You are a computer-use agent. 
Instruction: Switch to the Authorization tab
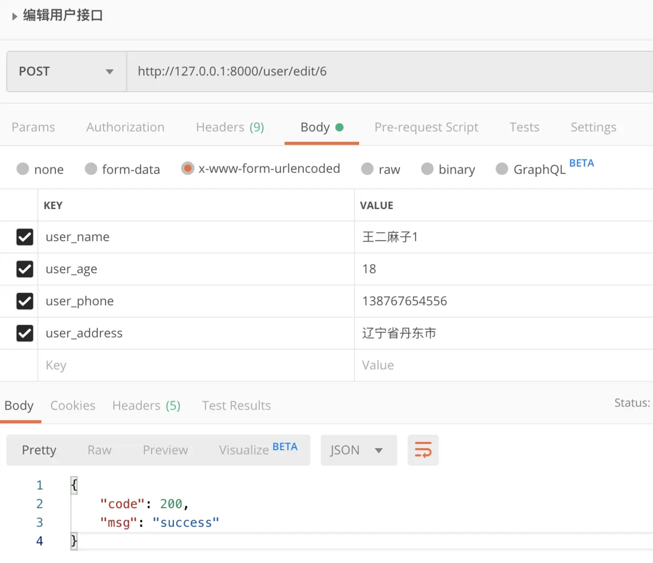click(125, 127)
